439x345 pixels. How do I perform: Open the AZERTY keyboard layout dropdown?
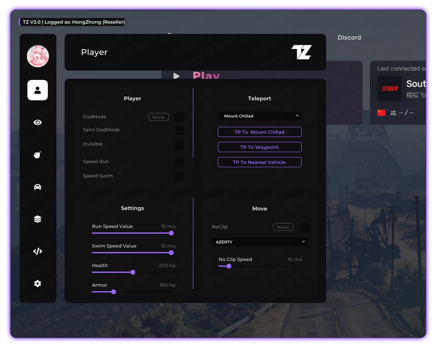coord(260,242)
